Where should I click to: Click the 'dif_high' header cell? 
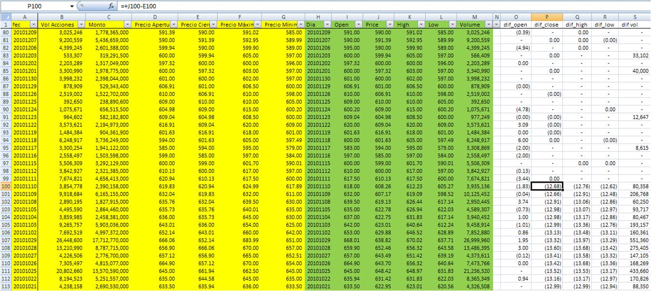(577, 24)
